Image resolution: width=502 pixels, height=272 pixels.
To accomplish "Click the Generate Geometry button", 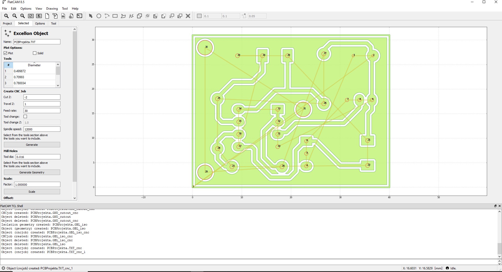I will (32, 172).
